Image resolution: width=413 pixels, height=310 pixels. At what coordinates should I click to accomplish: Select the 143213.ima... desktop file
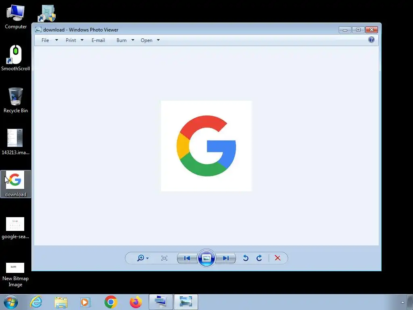click(16, 142)
